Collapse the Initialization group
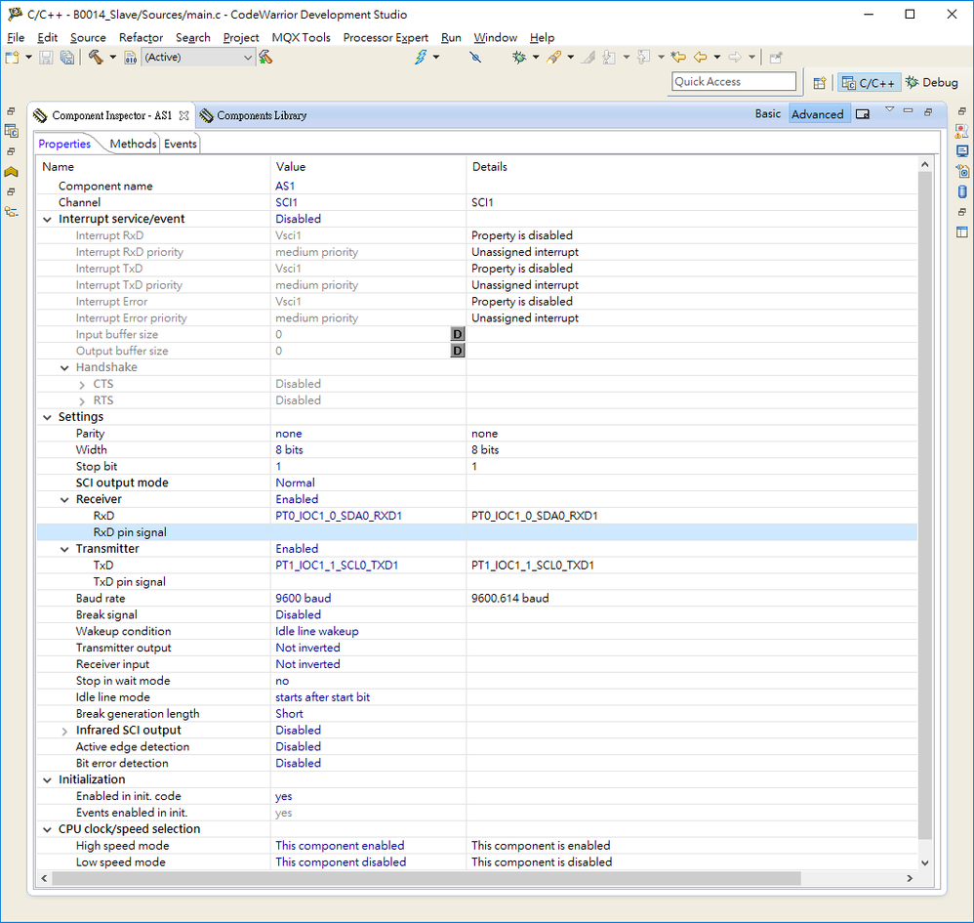Screen dimensions: 974x923 click(x=47, y=780)
